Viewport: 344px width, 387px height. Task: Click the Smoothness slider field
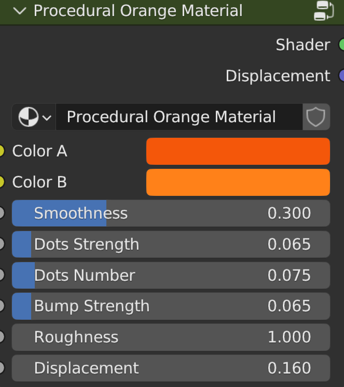coord(171,213)
